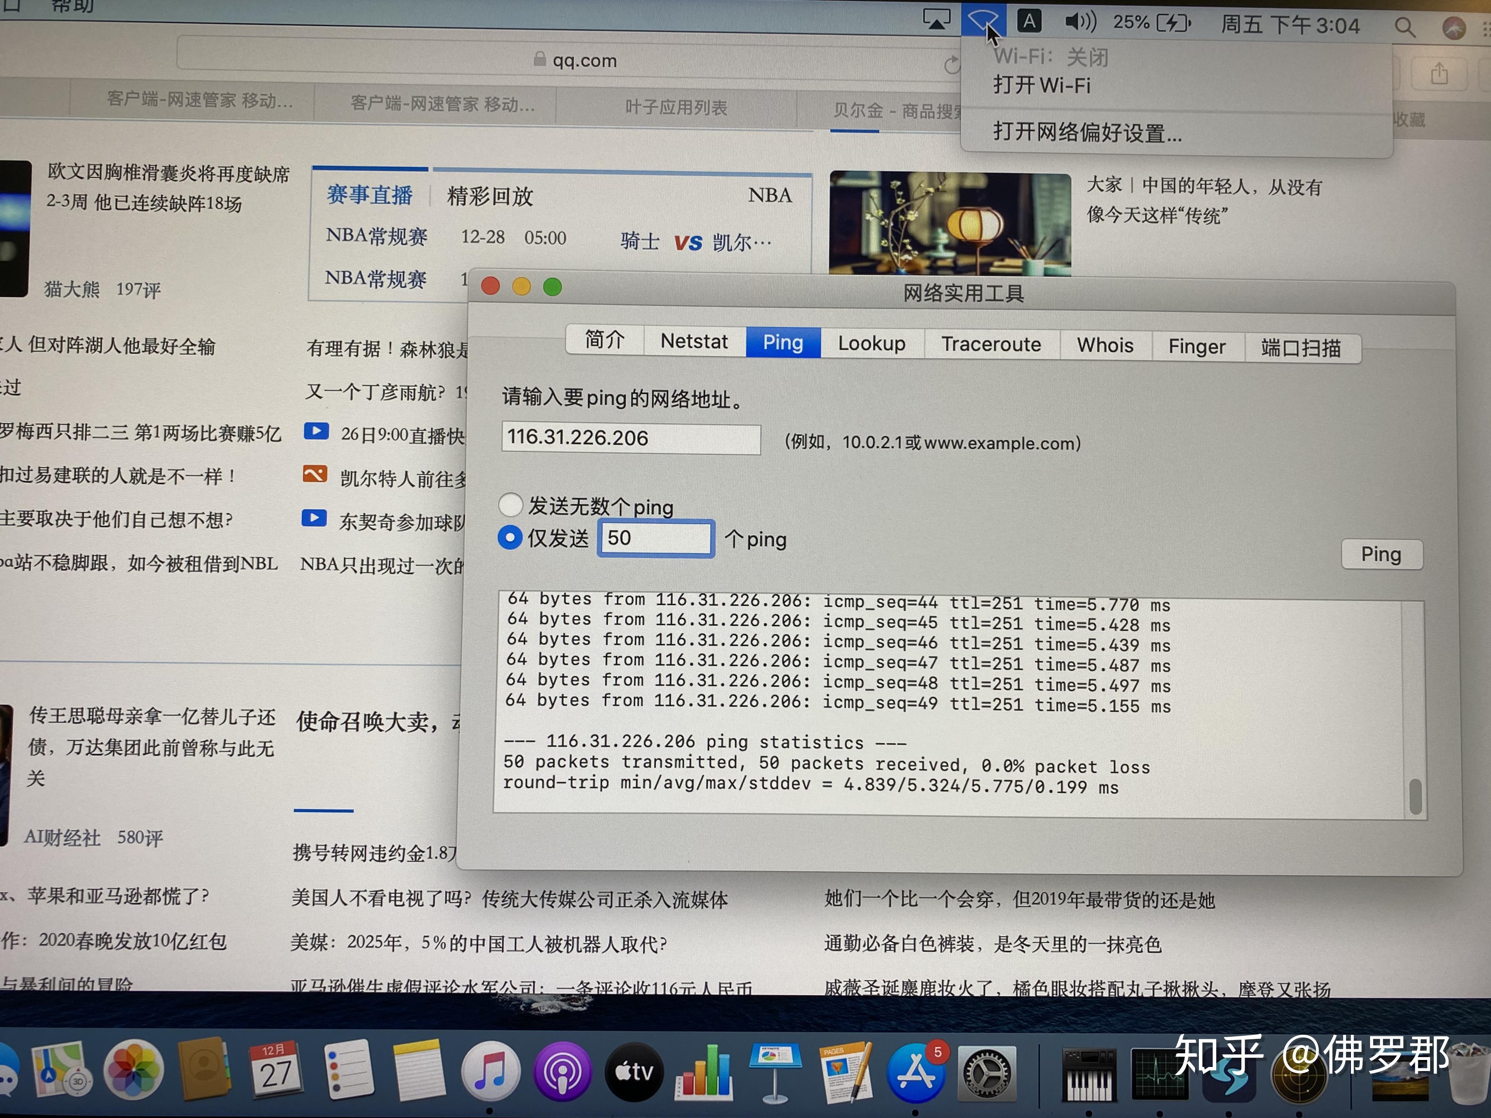Open Photos from the Dock

(x=133, y=1070)
